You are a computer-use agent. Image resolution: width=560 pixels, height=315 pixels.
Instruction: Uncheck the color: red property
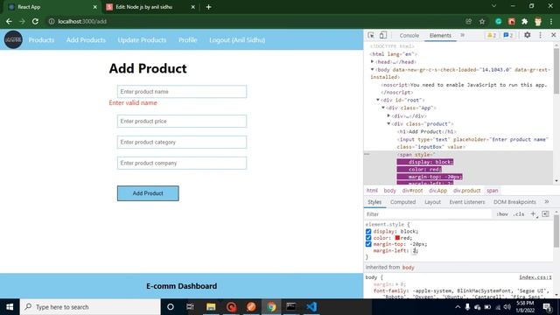tap(368, 237)
